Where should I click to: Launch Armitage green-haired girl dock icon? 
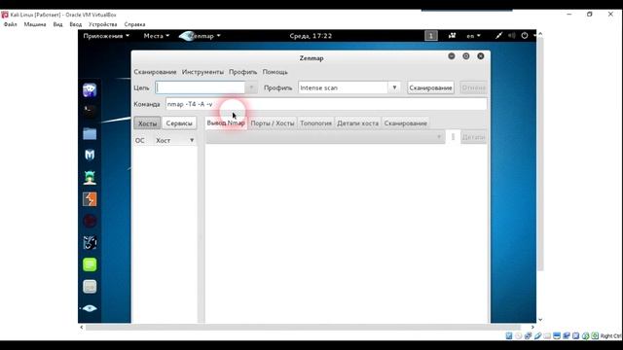click(90, 177)
